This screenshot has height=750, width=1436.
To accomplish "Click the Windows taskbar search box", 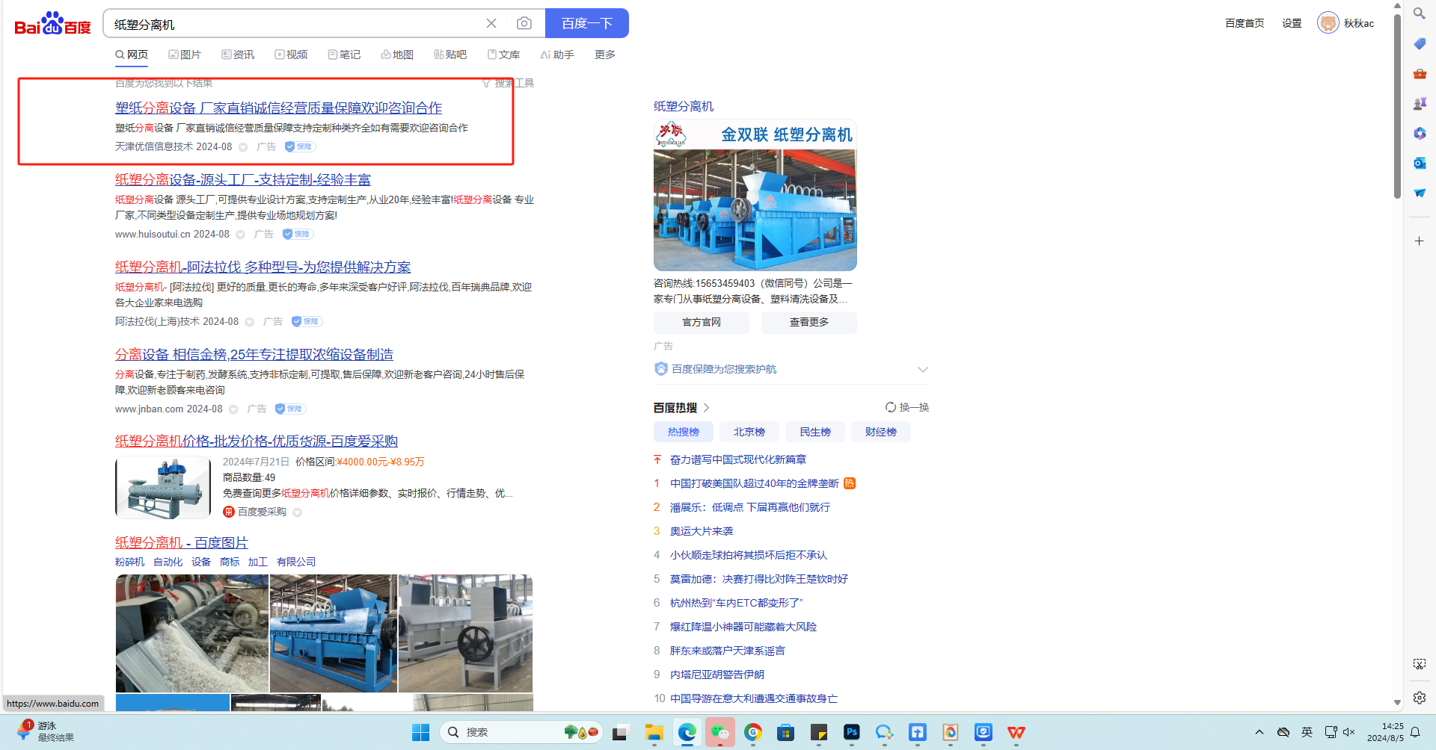I will (x=521, y=733).
